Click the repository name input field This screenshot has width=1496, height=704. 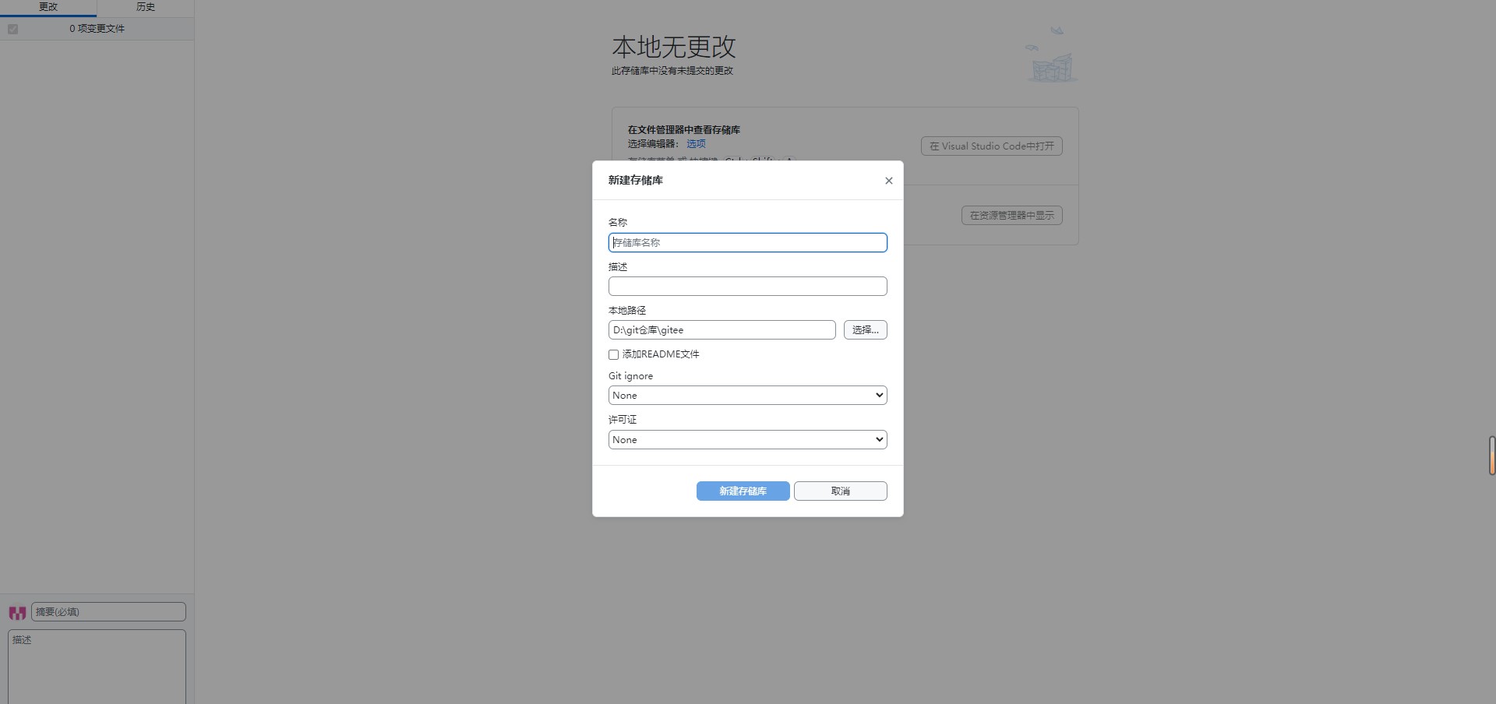(746, 242)
